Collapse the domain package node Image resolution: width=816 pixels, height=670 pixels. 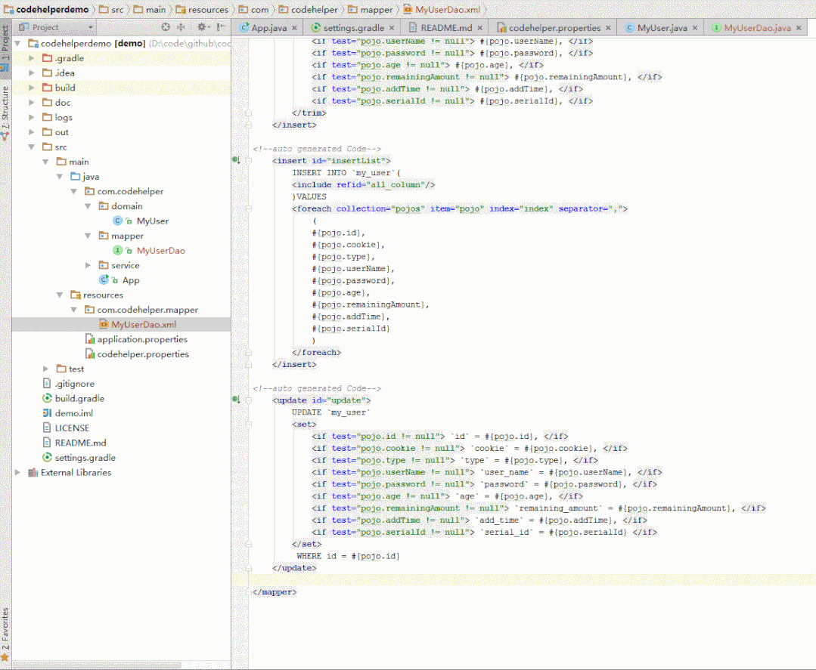pos(88,205)
